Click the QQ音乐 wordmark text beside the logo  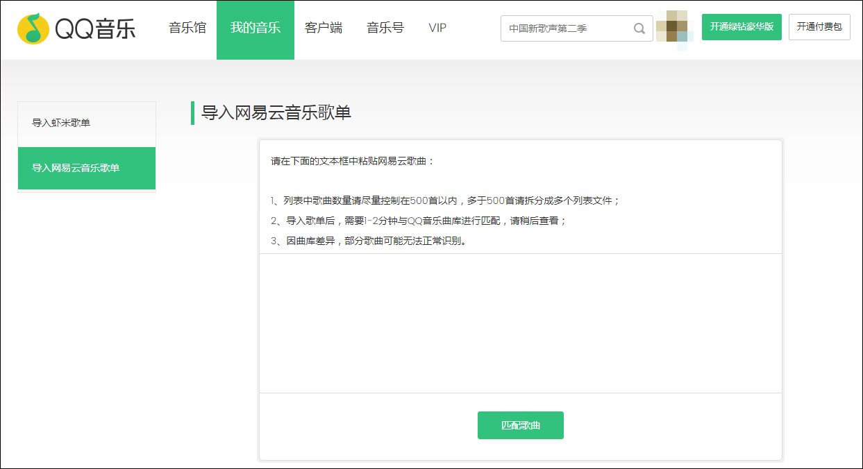tap(96, 28)
